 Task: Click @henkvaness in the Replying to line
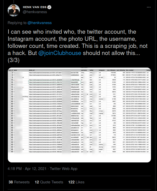point(39,23)
